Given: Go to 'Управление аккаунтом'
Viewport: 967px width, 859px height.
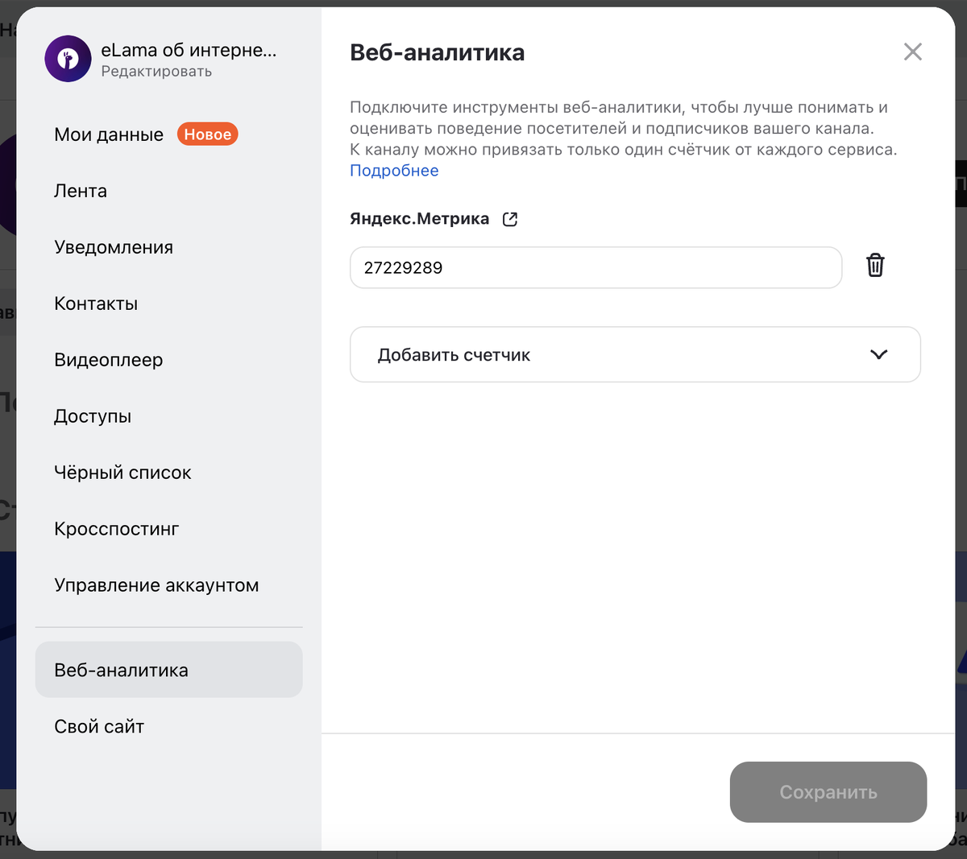Looking at the screenshot, I should coord(156,585).
